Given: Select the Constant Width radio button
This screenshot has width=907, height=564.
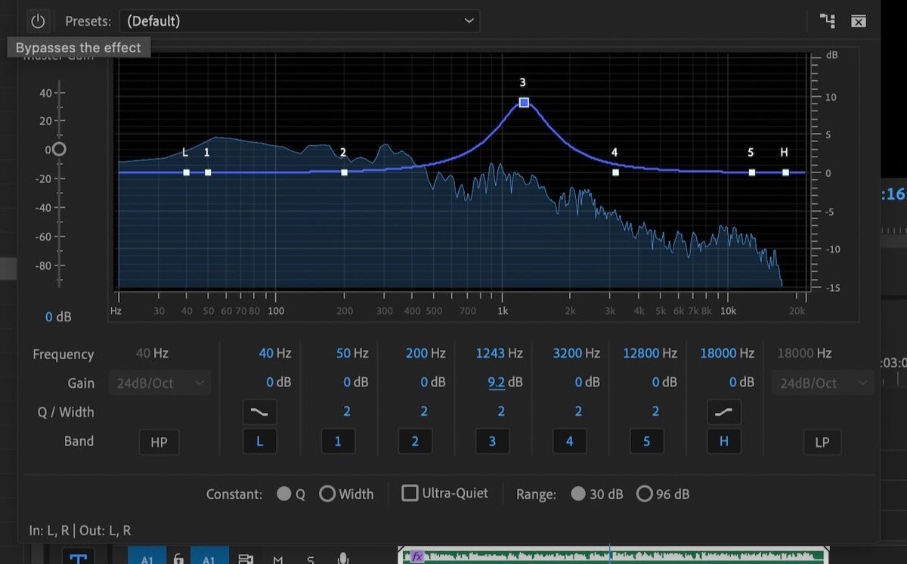Looking at the screenshot, I should pos(327,493).
